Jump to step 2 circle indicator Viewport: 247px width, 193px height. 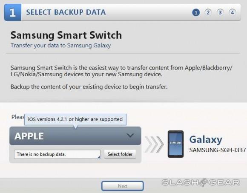(208, 12)
